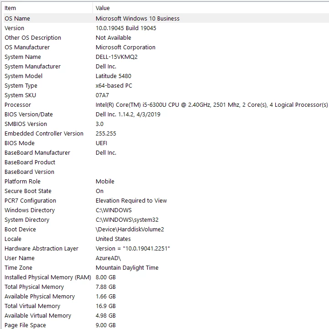Select the System SKU row
The image size is (329, 329).
(20, 95)
